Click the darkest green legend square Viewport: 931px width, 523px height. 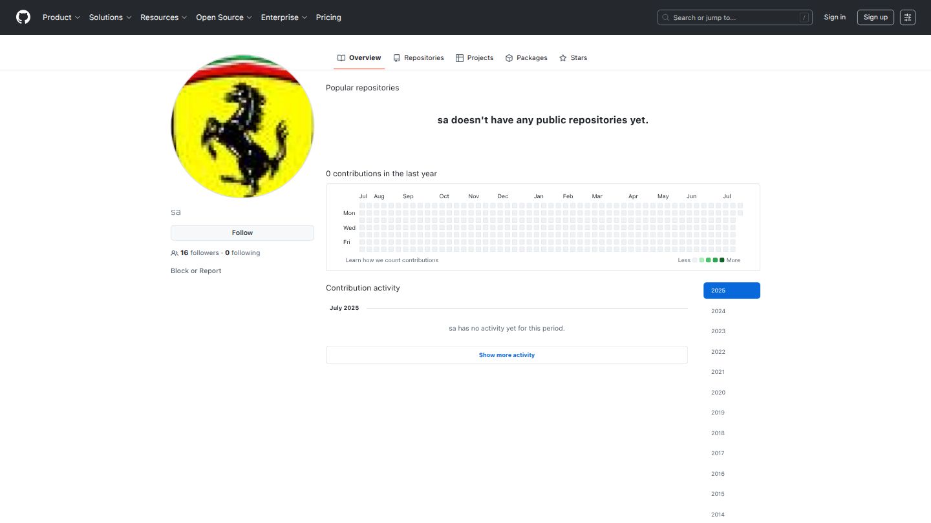[722, 260]
